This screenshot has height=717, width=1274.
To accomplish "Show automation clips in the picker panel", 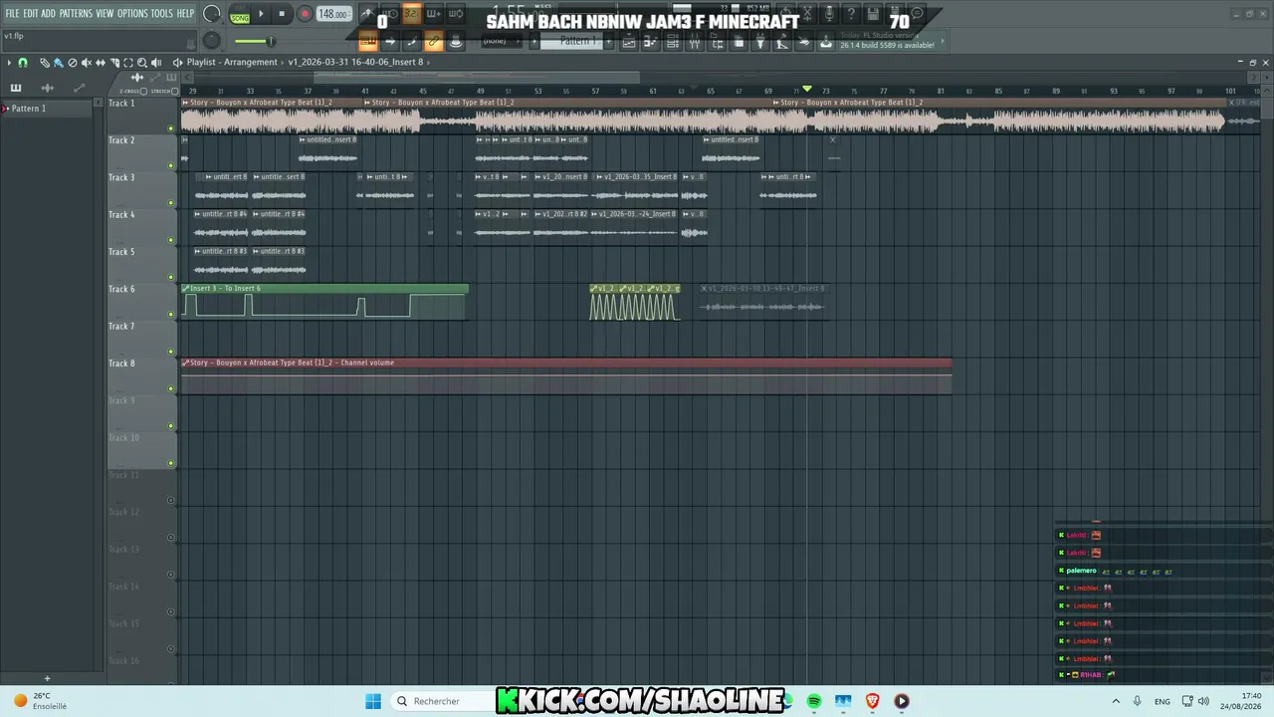I will [x=80, y=88].
